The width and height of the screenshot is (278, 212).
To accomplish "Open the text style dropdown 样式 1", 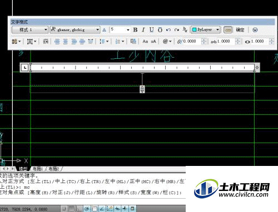I will click(30, 30).
